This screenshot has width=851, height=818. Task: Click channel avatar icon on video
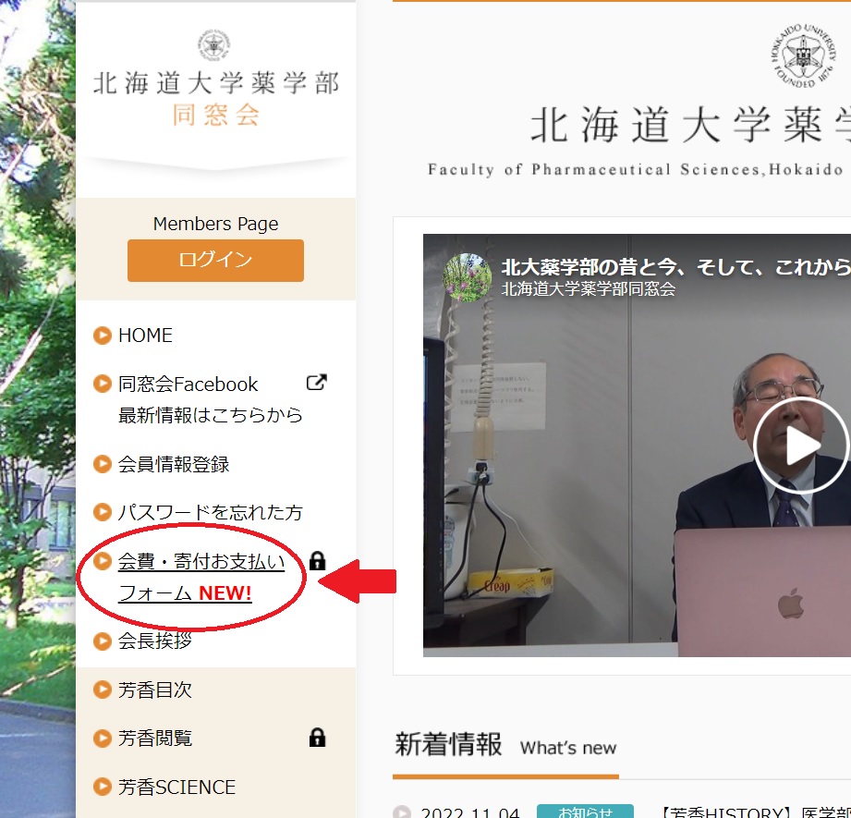[x=468, y=277]
